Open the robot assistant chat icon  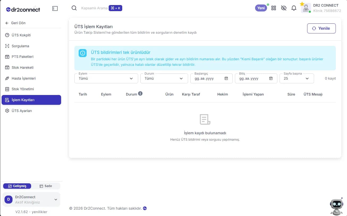coord(336,207)
